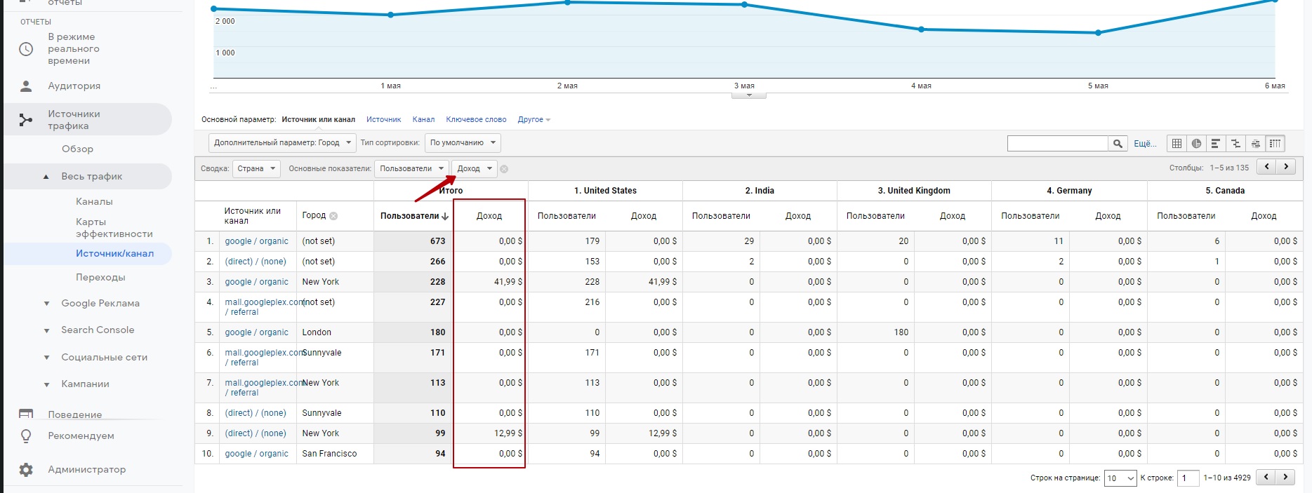The width and height of the screenshot is (1312, 493).
Task: Click the lightbulb icon next to Рекомендуем
Action: [26, 436]
